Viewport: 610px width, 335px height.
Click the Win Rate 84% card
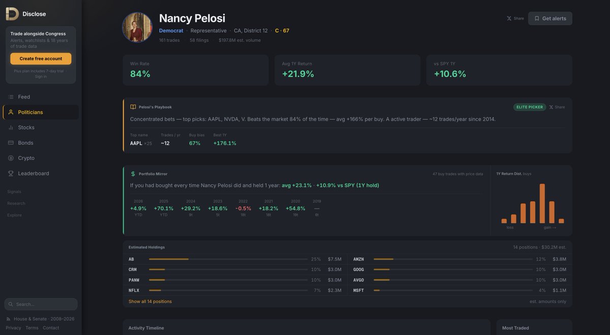point(196,70)
